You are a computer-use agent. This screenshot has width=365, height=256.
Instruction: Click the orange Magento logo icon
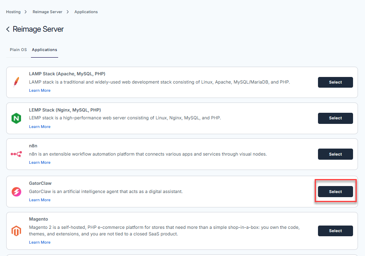click(x=16, y=230)
